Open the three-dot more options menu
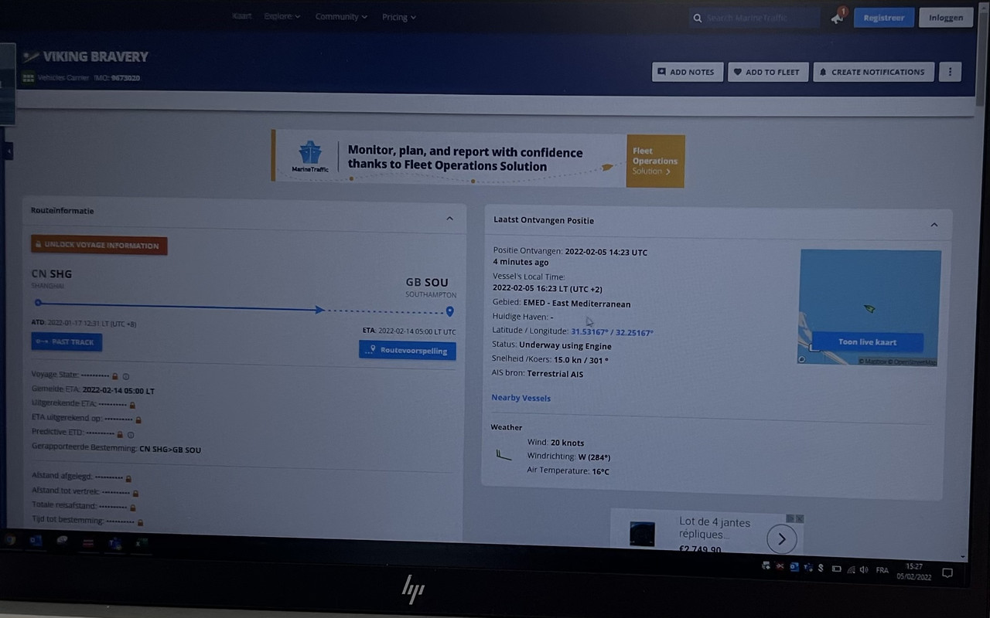 (950, 72)
